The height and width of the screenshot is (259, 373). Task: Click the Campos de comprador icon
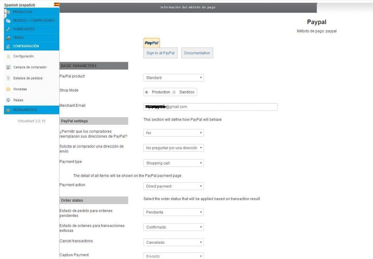tap(8, 67)
